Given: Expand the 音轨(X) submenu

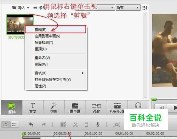Looking at the screenshot, I should pos(56,73).
